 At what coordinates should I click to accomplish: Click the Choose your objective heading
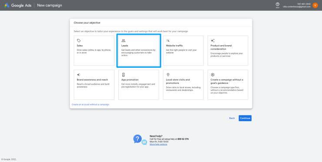87,23
